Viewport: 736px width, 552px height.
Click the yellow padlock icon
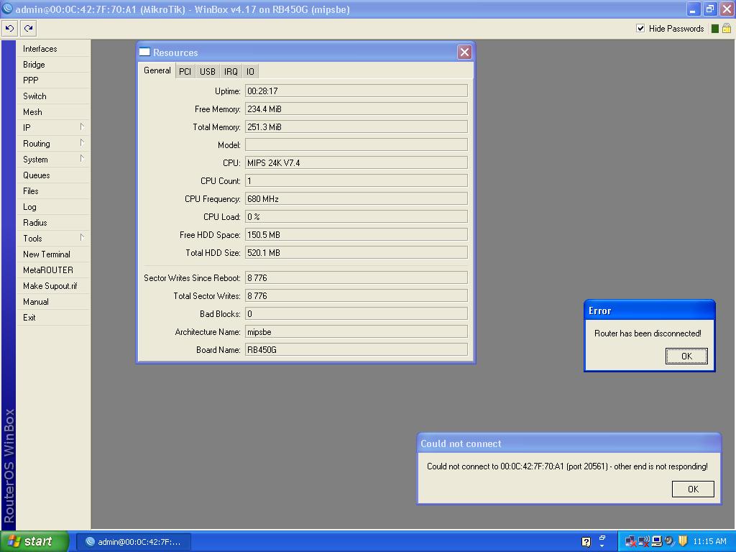pyautogui.click(x=727, y=28)
